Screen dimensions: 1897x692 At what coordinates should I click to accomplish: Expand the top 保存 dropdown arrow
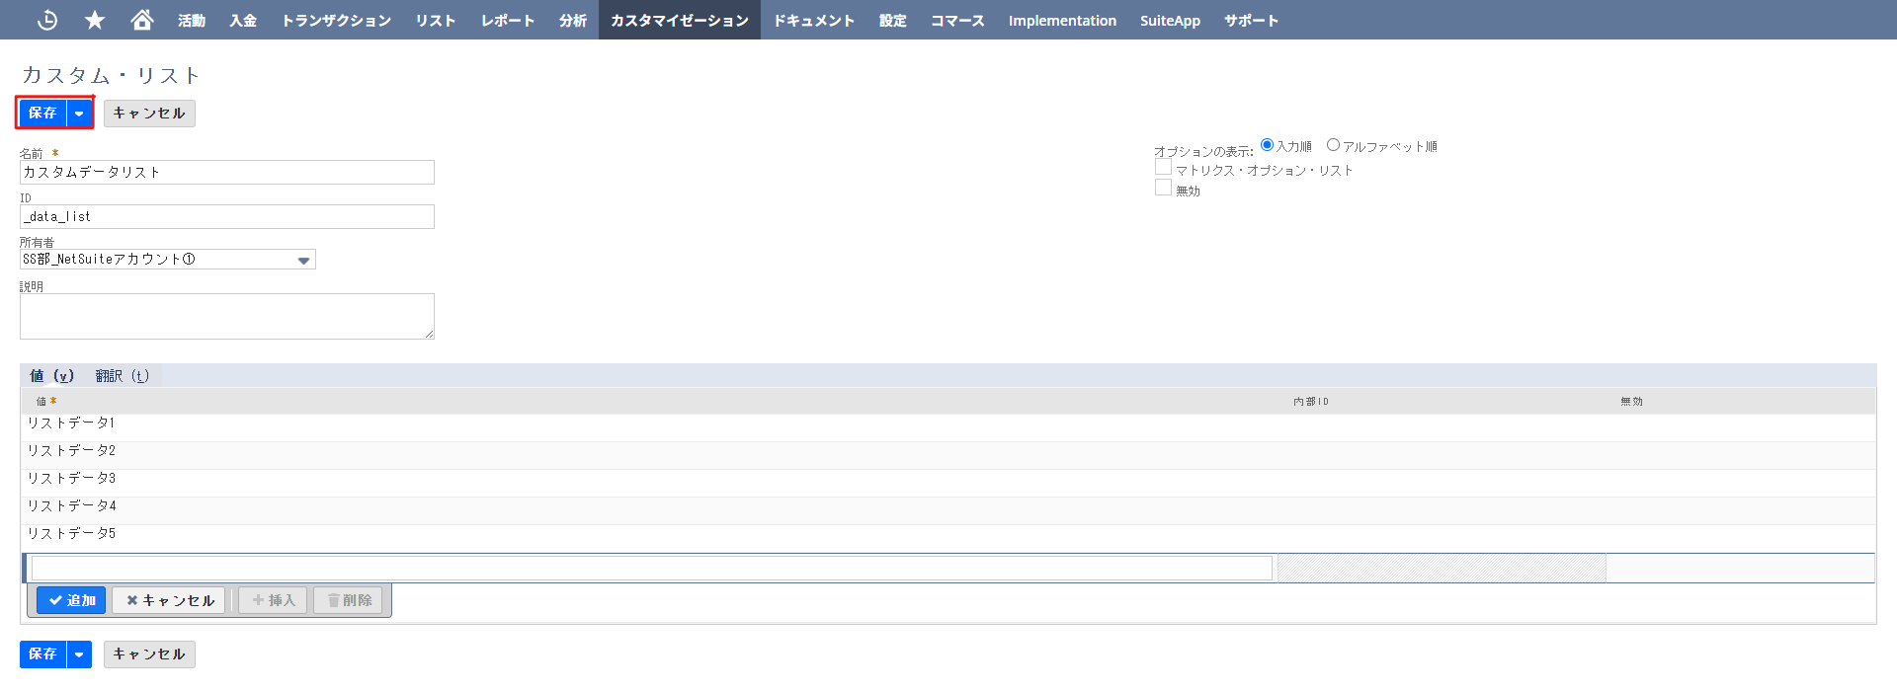coord(79,114)
